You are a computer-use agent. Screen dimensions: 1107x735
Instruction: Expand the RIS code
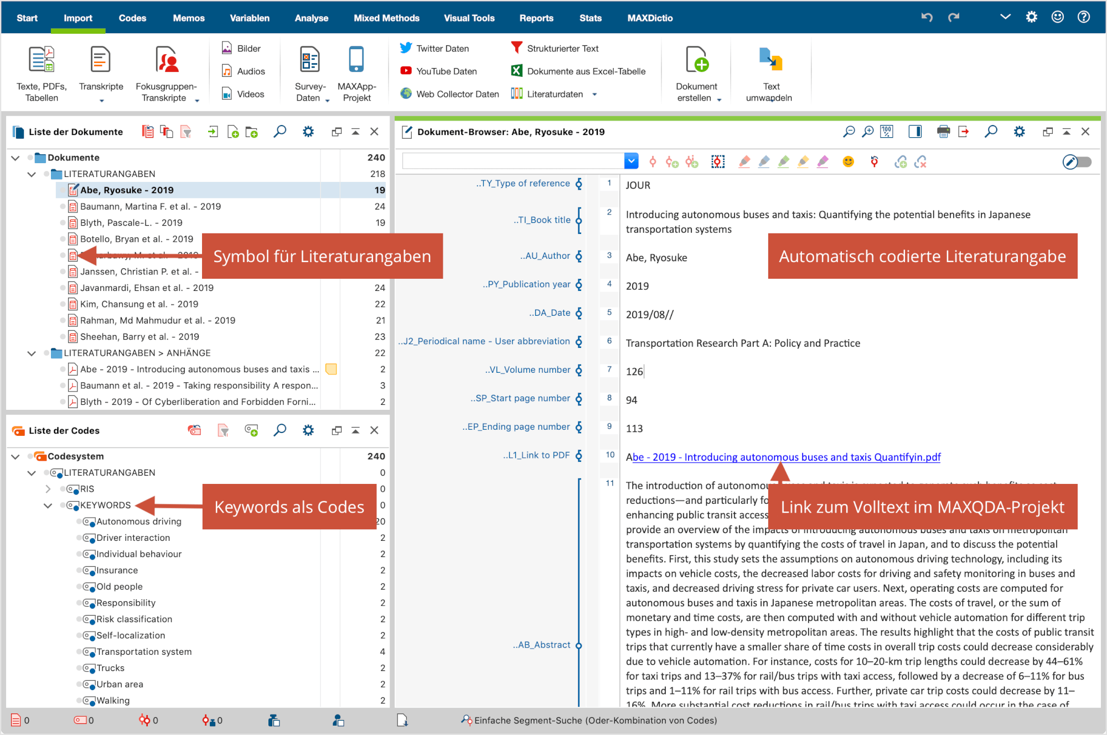coord(48,489)
